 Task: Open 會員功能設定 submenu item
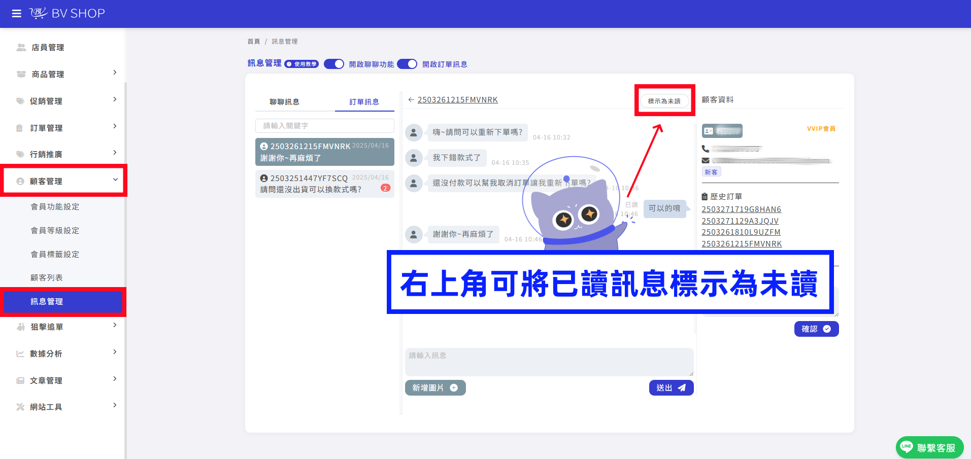click(x=55, y=206)
